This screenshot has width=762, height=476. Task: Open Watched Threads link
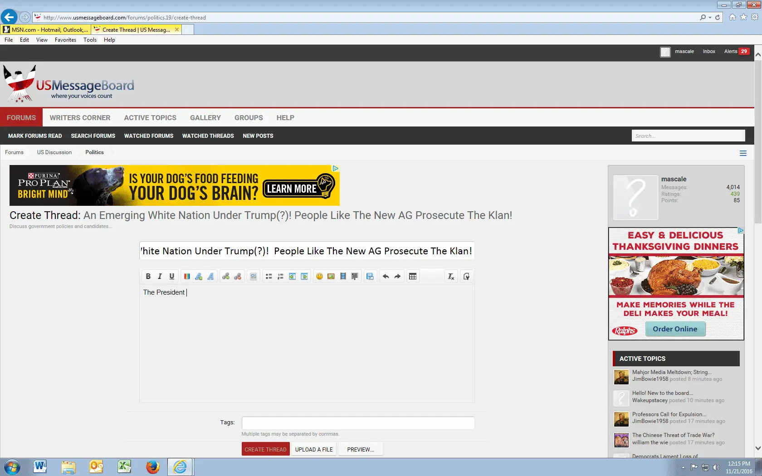(x=208, y=136)
